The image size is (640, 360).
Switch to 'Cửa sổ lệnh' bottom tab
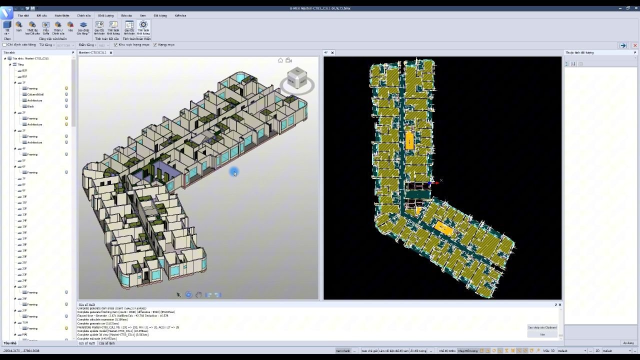point(106,343)
